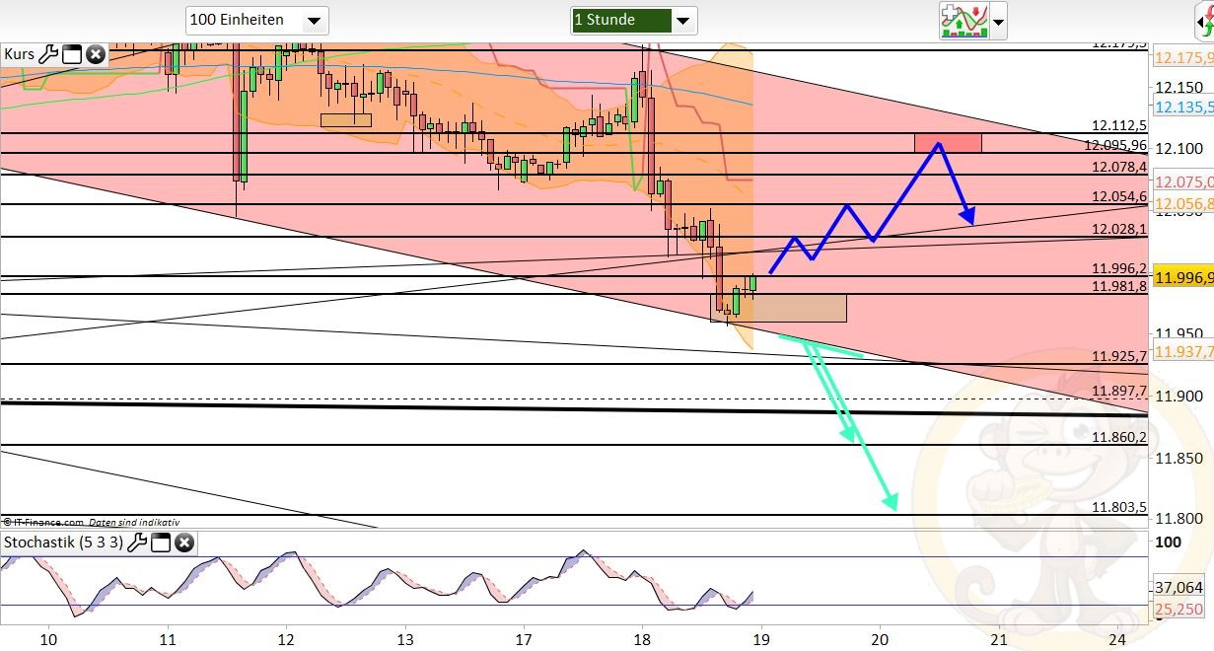Click the orange 12.175,9 price level label
1214x651 pixels.
pos(1181,59)
